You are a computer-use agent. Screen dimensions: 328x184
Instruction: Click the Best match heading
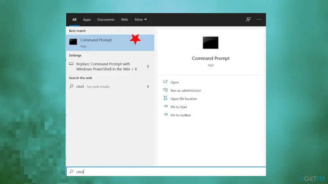click(x=77, y=31)
